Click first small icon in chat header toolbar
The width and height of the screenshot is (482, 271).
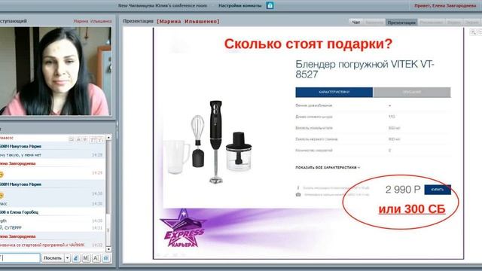[72, 139]
